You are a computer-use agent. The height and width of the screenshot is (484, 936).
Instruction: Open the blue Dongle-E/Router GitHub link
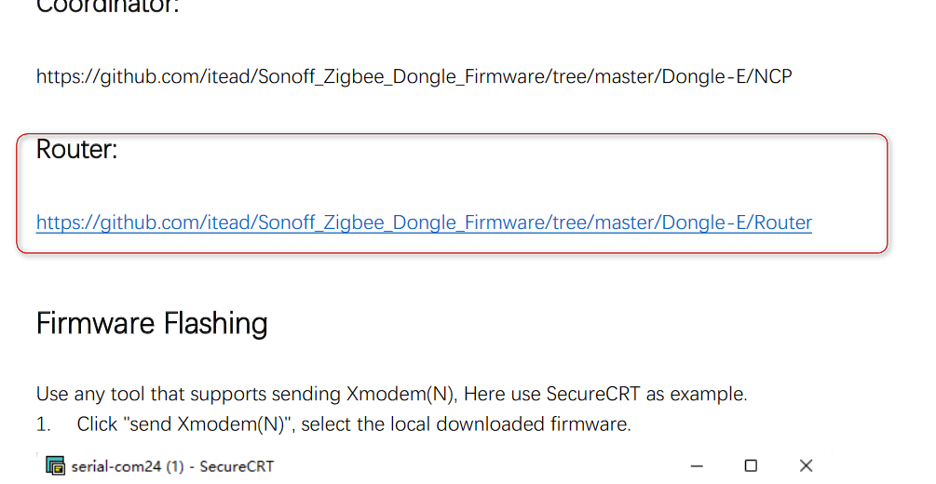tap(424, 222)
